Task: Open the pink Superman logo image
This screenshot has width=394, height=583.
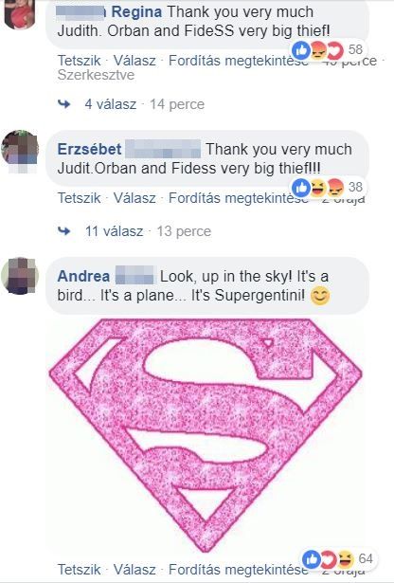Action: click(206, 435)
